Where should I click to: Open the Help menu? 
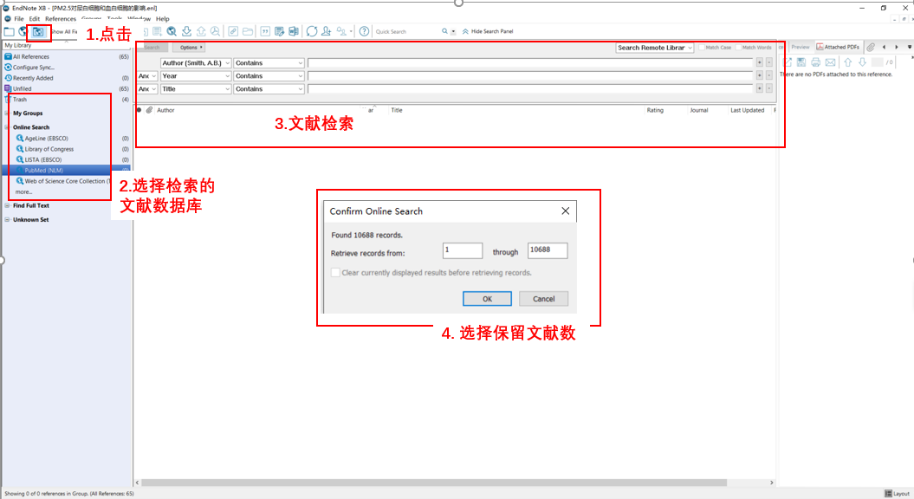point(163,19)
